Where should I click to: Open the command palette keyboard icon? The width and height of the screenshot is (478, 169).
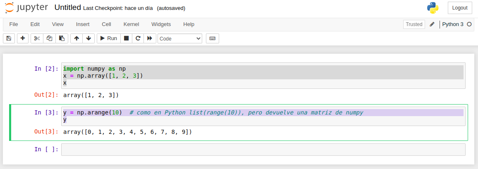(x=213, y=38)
